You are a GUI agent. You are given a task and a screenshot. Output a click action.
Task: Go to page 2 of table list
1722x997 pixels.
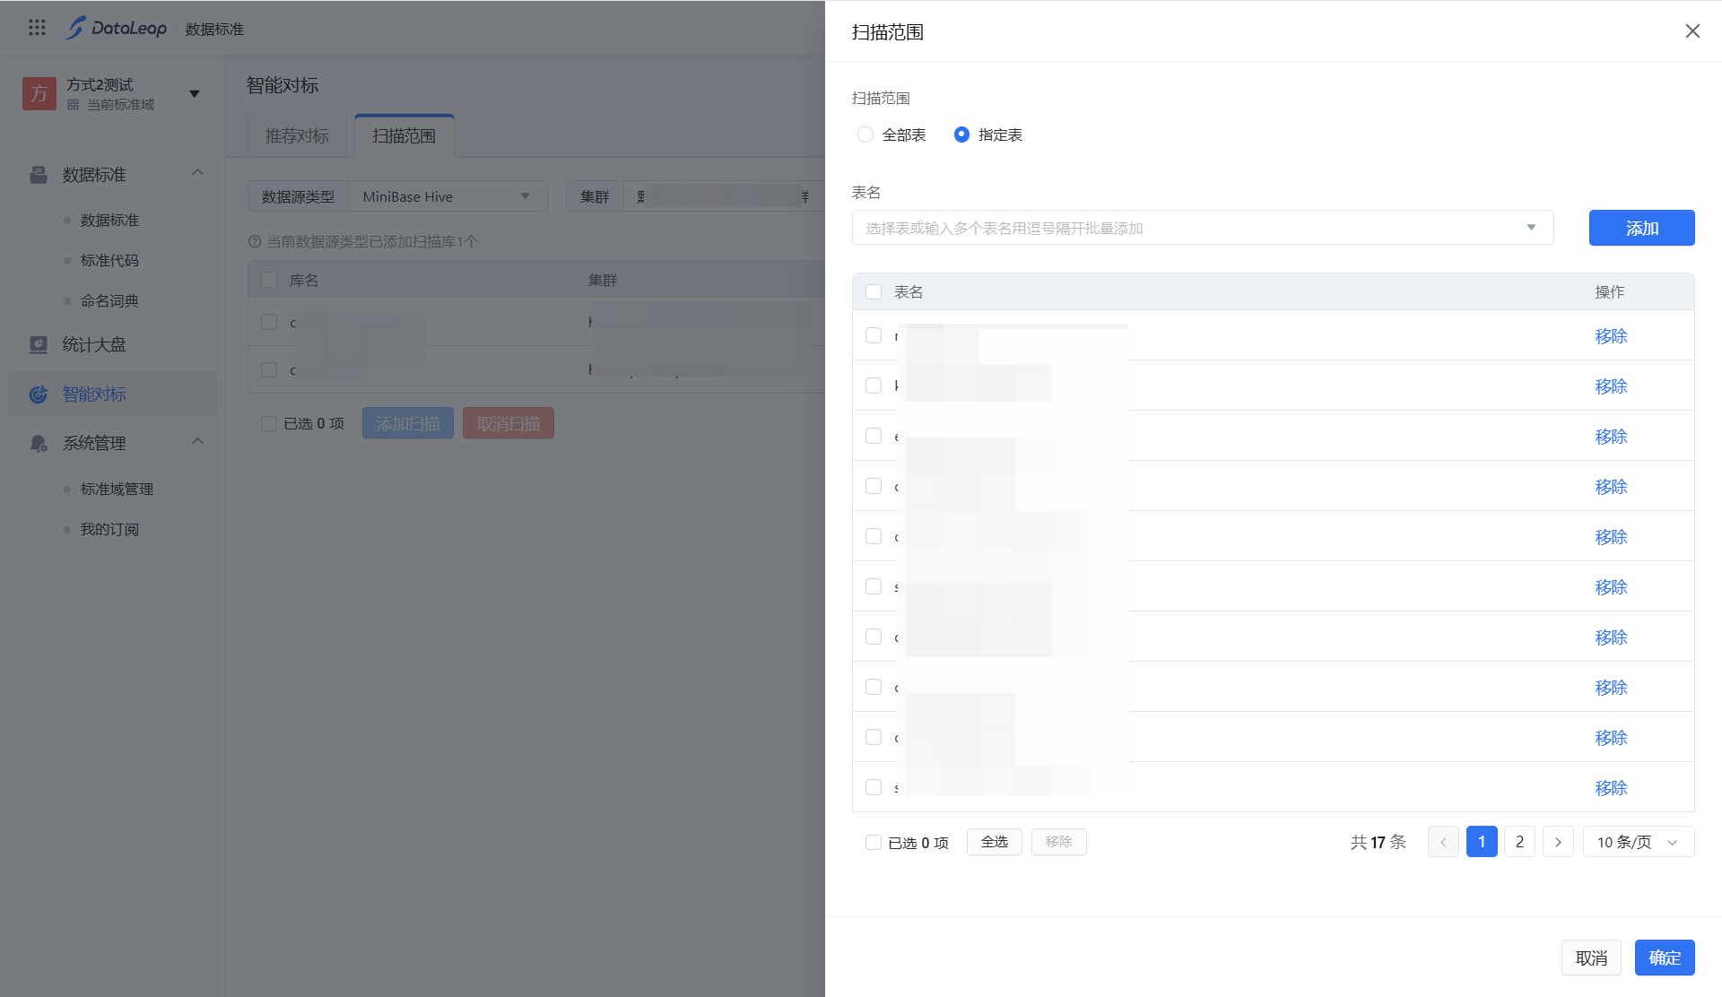click(1519, 842)
